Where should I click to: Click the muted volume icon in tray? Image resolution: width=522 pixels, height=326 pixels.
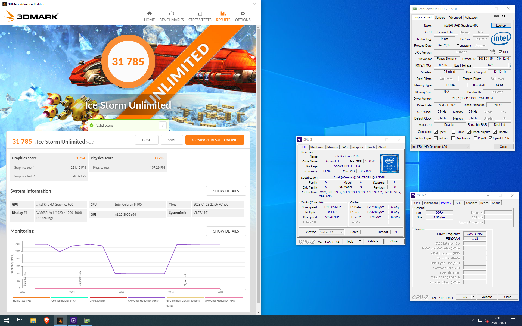(487, 321)
